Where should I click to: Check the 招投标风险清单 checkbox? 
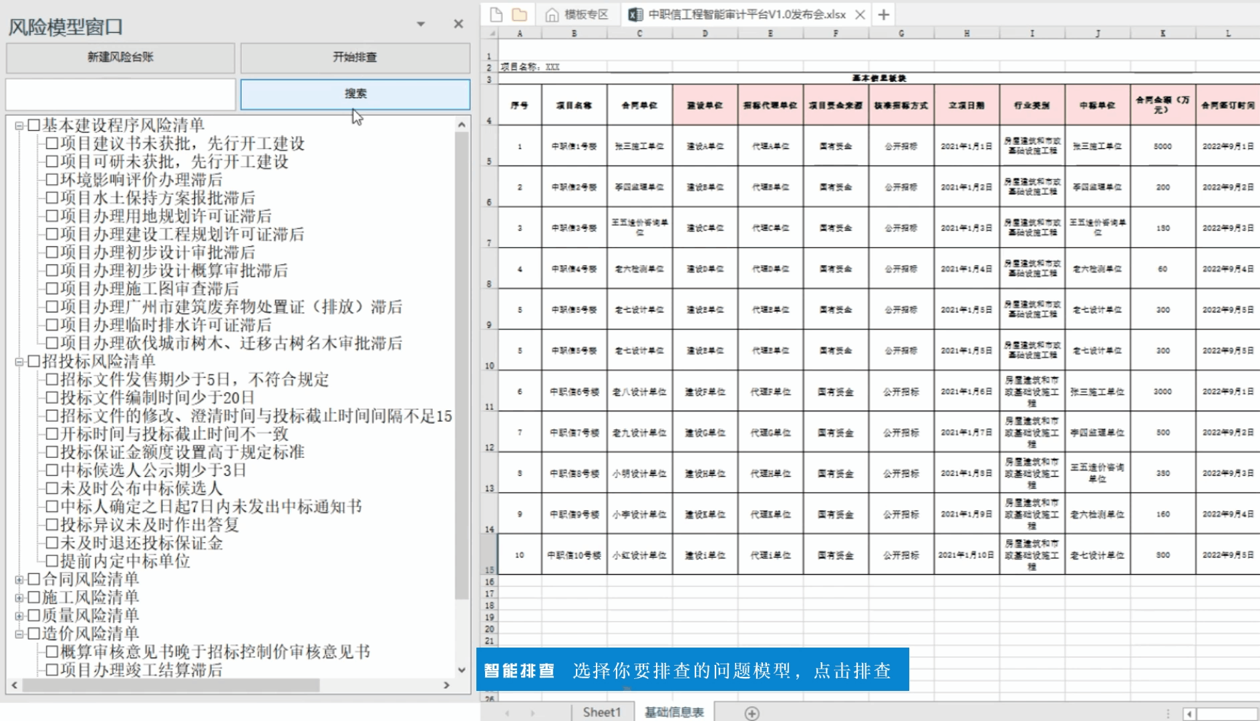[35, 363]
